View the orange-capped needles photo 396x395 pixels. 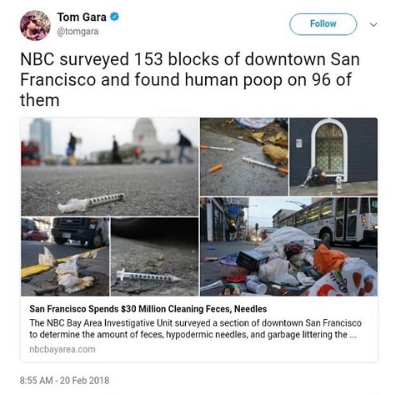tap(244, 157)
